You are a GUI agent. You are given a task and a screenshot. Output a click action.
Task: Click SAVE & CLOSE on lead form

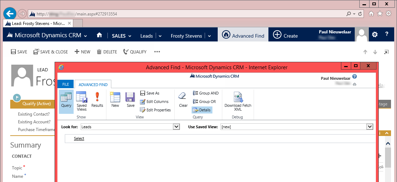pos(51,52)
